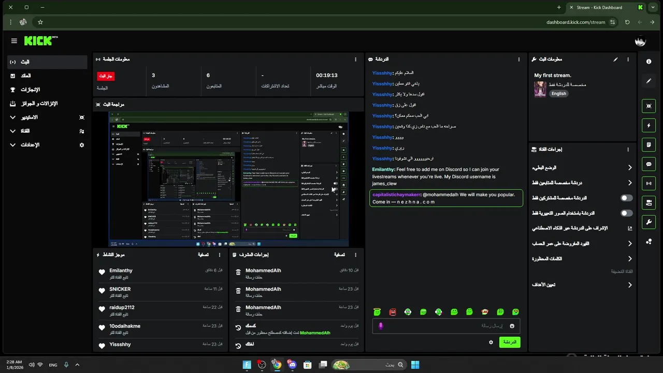Open the three-dot menu of إجراءات القناة panel

coord(628,150)
